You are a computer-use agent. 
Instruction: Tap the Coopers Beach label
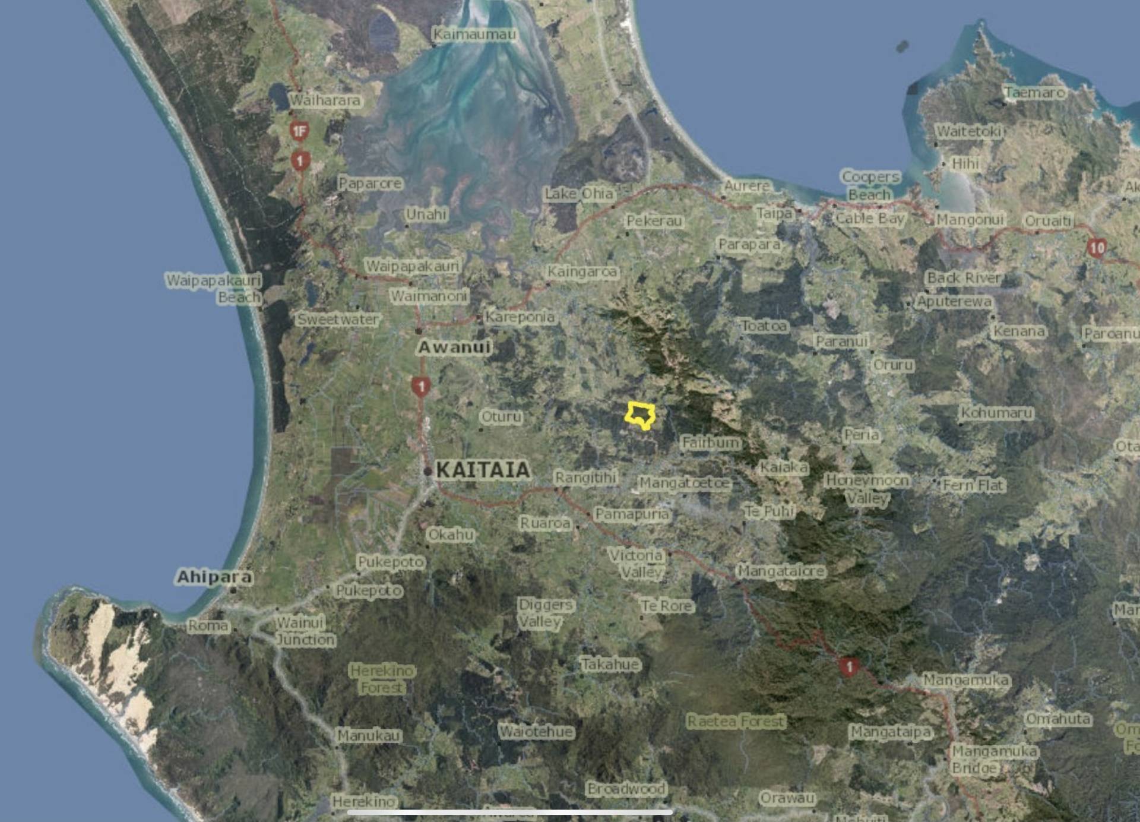point(870,185)
